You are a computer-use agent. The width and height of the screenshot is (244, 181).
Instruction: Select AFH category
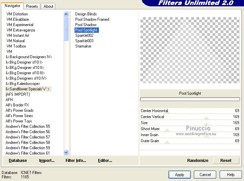(9, 100)
